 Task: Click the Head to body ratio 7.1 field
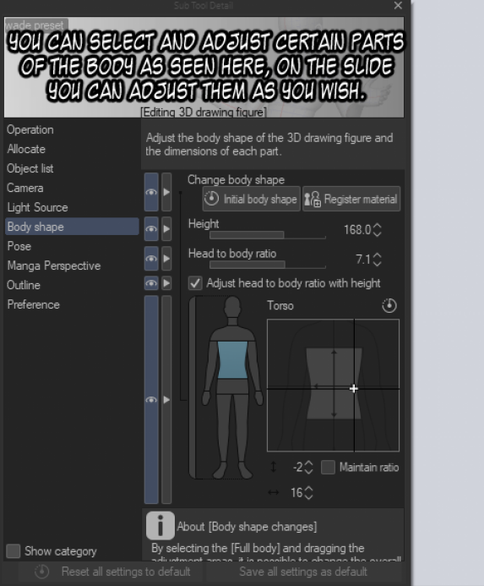(362, 260)
